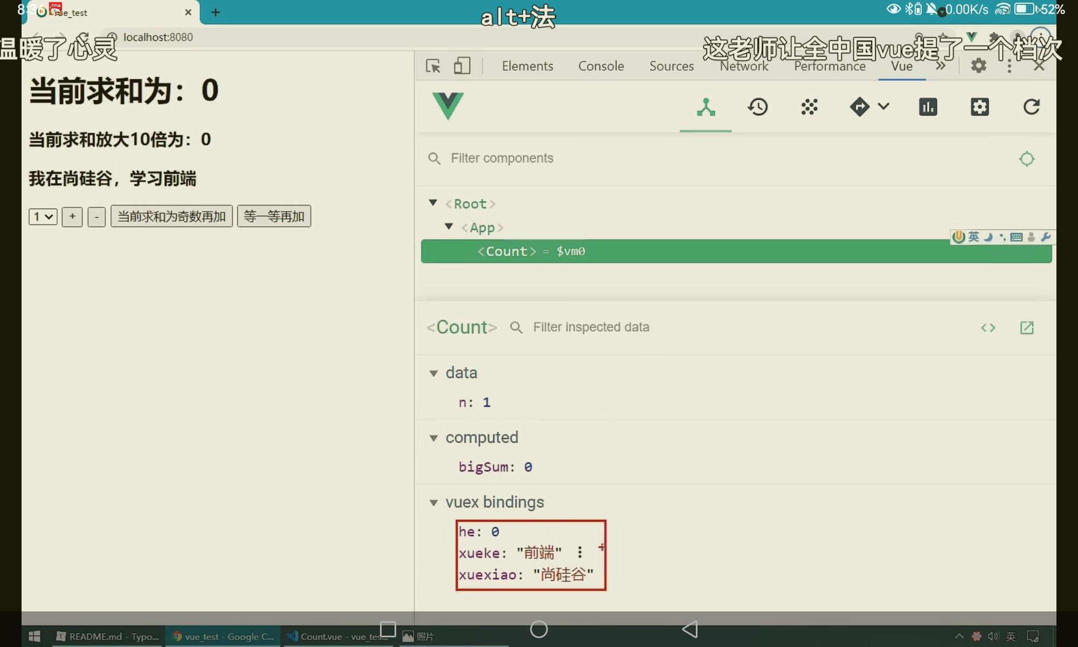Screen dimensions: 1078x647
Task: Open Vue components tree tab
Action: coord(705,107)
